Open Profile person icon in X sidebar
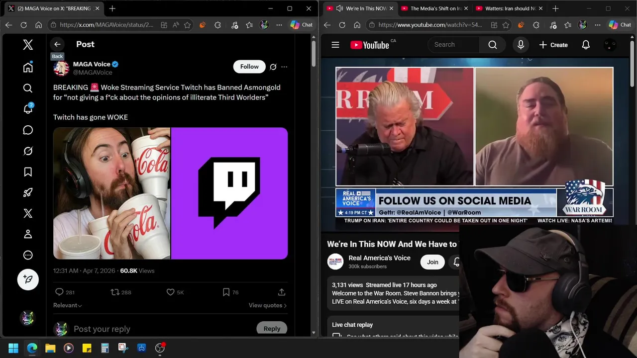The image size is (637, 358). pos(28,234)
